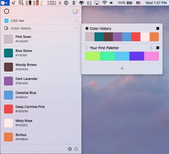Click the Color History cup icon
The width and height of the screenshot is (169, 154).
pos(6,28)
